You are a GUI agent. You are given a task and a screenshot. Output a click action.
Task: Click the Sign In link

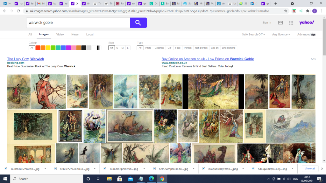(266, 23)
